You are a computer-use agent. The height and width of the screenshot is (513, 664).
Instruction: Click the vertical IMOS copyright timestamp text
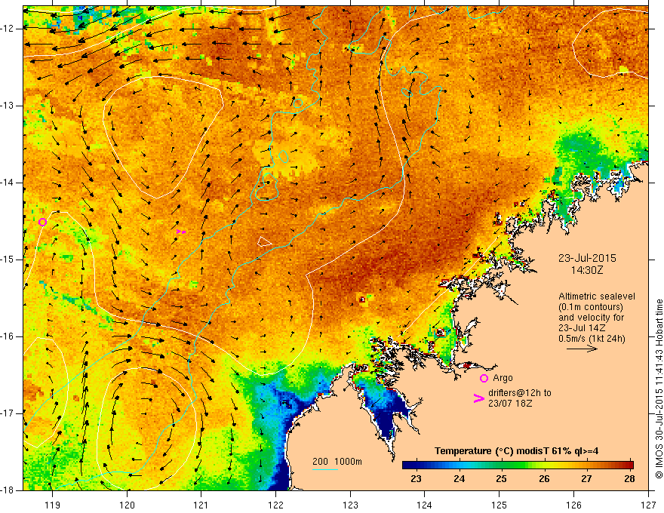(659, 389)
